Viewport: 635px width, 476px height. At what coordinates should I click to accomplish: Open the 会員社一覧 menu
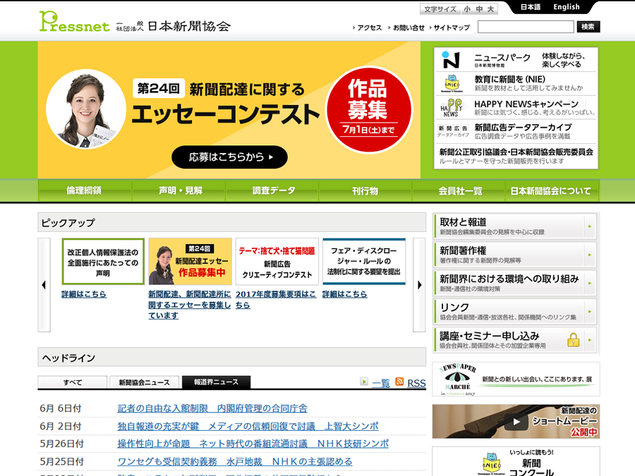[x=460, y=190]
